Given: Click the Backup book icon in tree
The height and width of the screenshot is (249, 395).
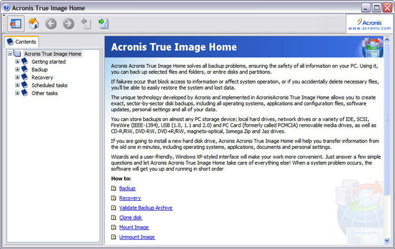Looking at the screenshot, I should [x=25, y=69].
